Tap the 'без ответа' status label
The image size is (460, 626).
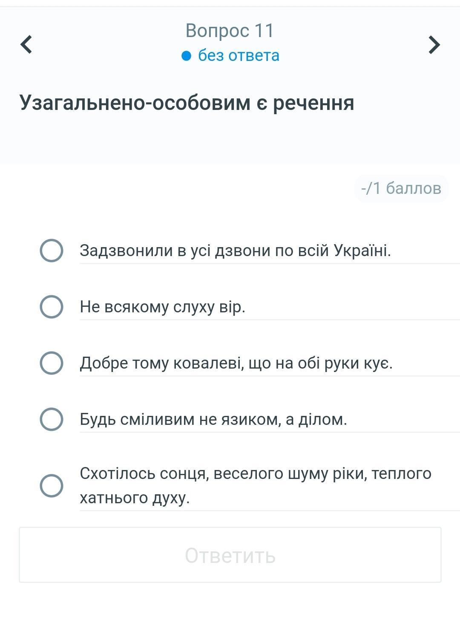pos(239,56)
